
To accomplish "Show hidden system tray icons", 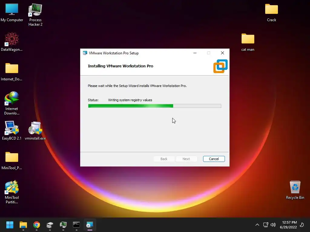I will [257, 225].
